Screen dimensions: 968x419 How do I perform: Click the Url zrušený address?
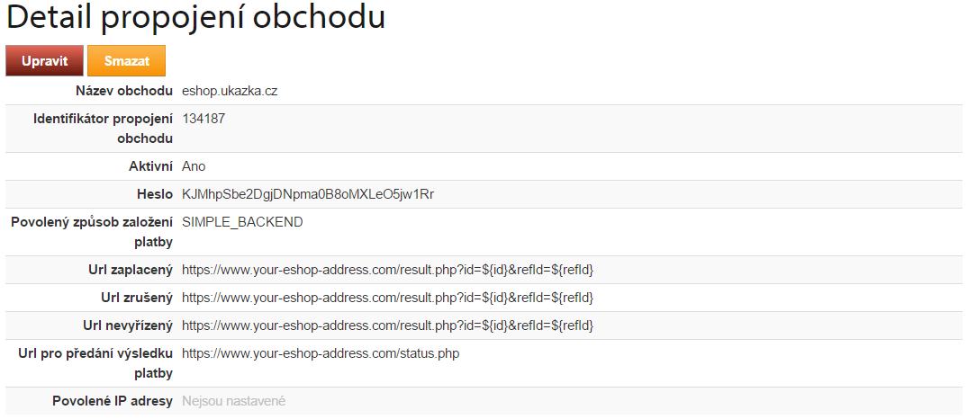[x=388, y=298]
